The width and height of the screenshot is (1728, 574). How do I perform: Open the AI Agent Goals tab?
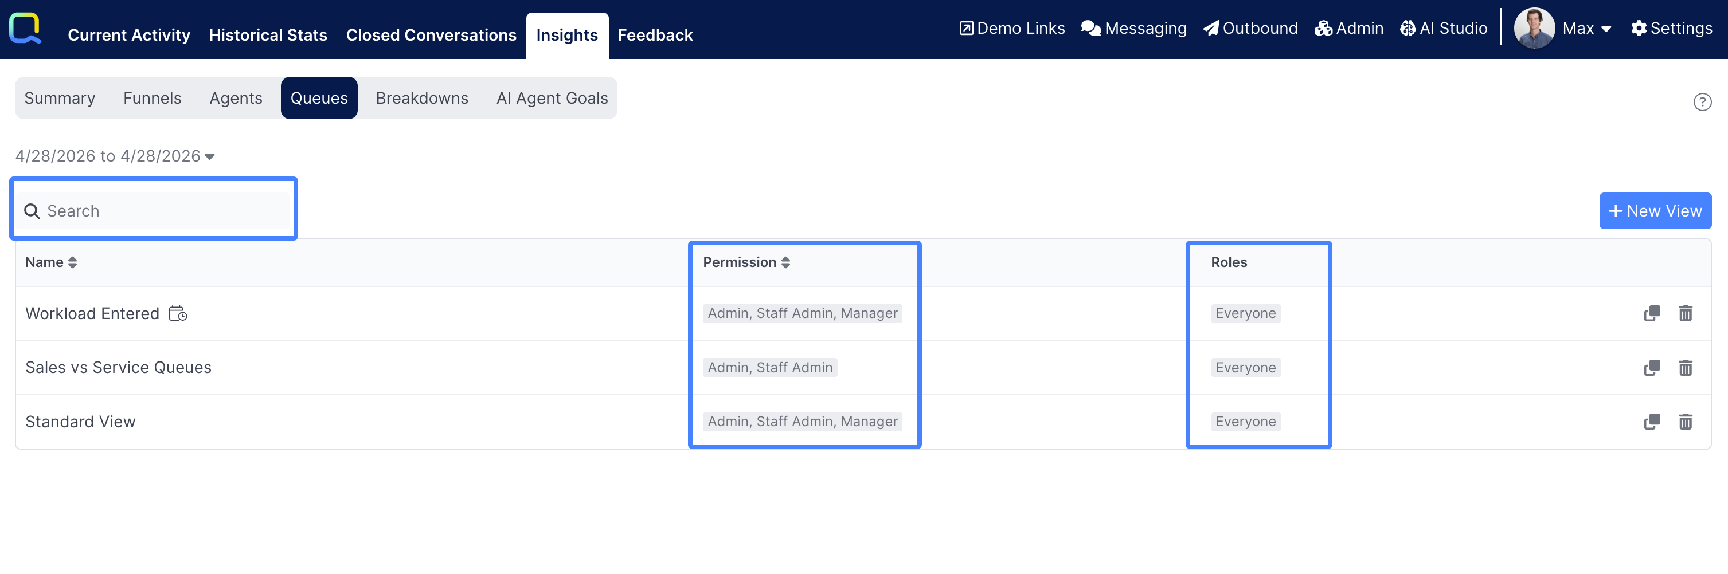pos(552,98)
